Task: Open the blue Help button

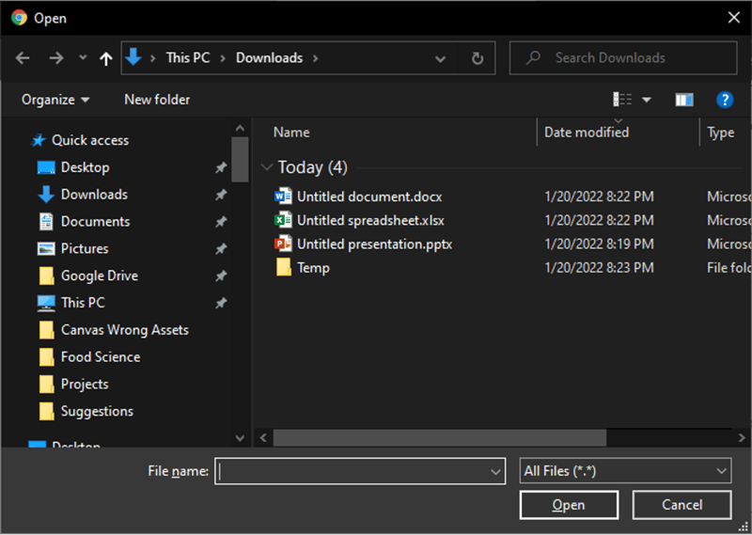Action: pyautogui.click(x=725, y=100)
